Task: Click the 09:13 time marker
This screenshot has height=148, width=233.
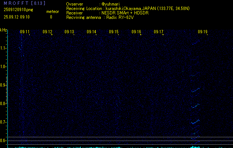Action: pyautogui.click(x=69, y=32)
